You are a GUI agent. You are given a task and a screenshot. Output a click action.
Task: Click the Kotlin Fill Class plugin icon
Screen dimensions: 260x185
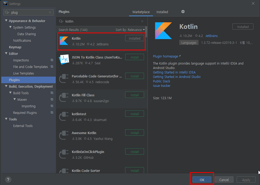tap(64, 97)
